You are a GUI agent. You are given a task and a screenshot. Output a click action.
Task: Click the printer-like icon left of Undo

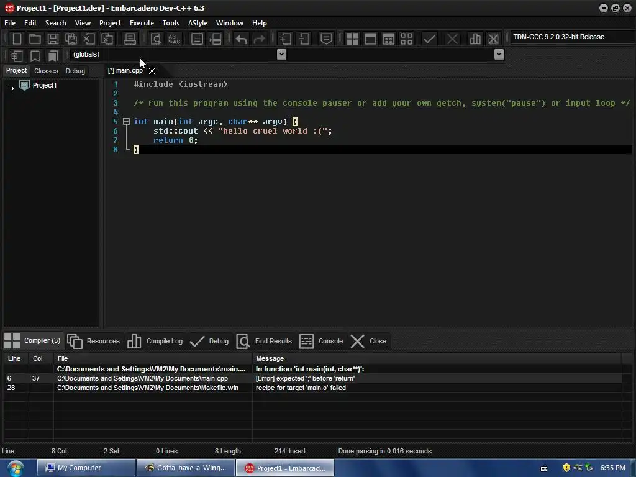216,39
